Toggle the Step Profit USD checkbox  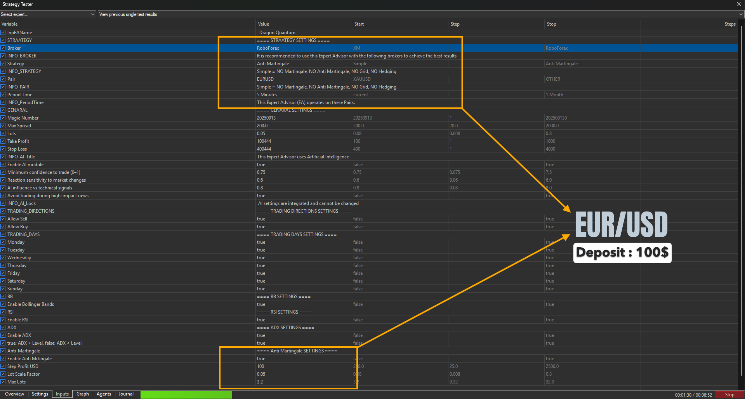3,366
